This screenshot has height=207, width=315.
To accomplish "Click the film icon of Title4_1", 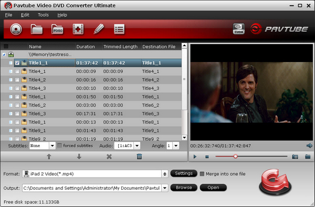I will [x=24, y=71].
